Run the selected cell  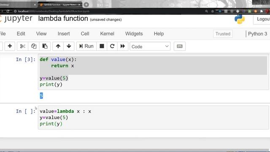click(x=86, y=46)
